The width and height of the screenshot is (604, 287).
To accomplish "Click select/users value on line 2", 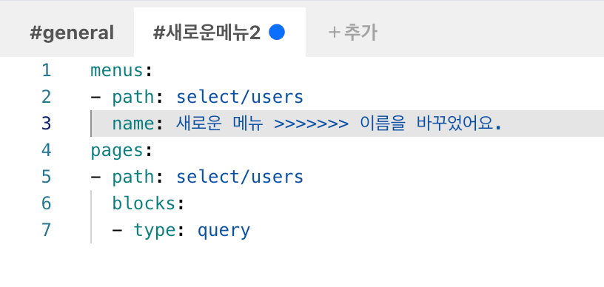I will [x=240, y=98].
